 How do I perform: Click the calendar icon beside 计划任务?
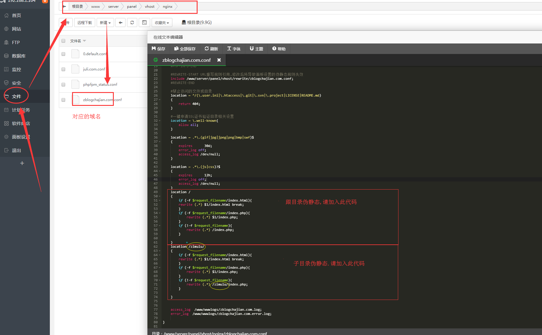6,110
